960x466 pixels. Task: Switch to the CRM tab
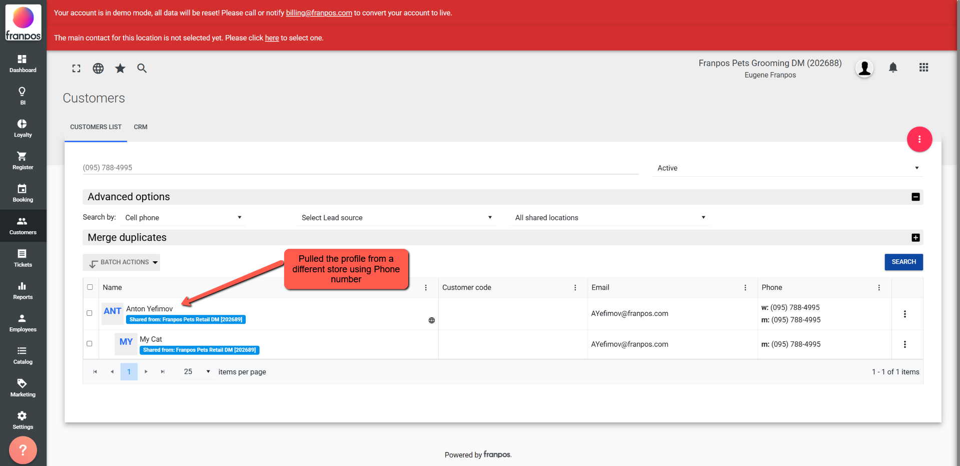point(141,127)
